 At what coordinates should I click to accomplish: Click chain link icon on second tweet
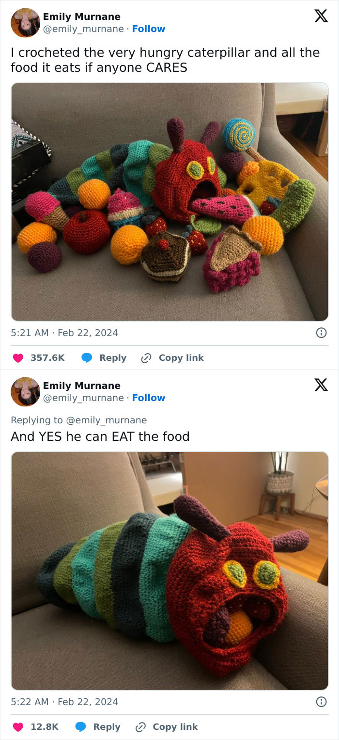point(140,727)
